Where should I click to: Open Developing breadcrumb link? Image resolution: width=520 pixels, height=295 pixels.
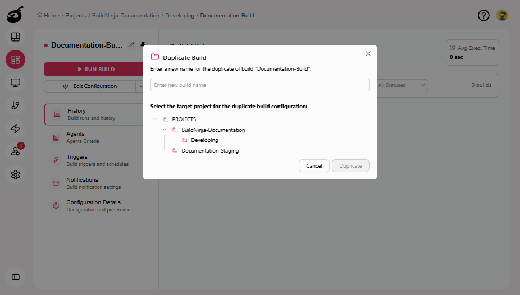click(x=180, y=15)
